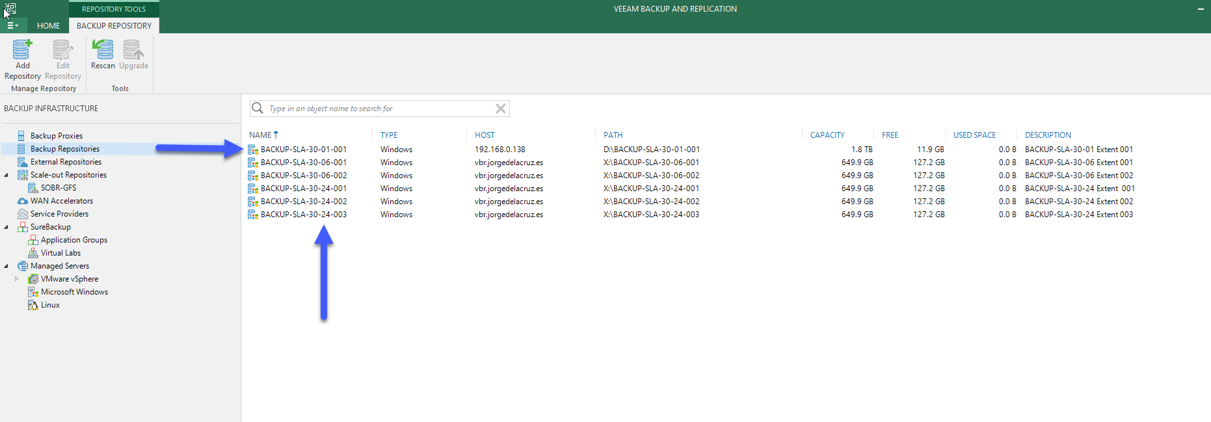
Task: Expand the VMware vSphere node
Action: 17,279
